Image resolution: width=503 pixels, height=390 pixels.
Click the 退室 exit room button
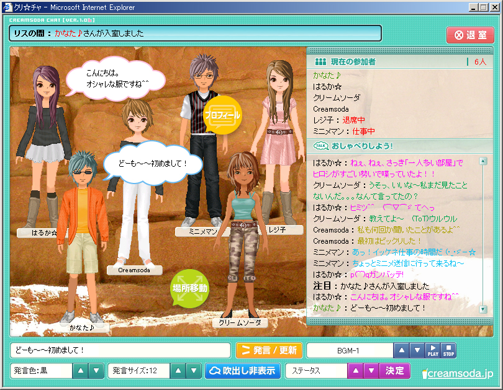[470, 35]
